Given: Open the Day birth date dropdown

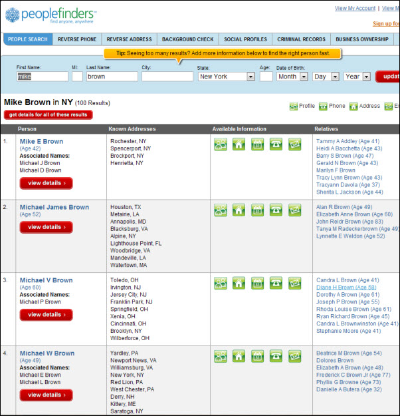Looking at the screenshot, I should coord(326,77).
